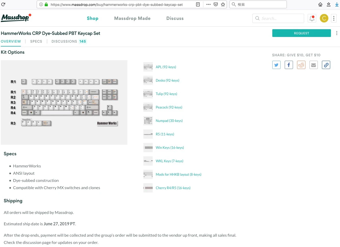Click the Massdrop logo

(x=16, y=18)
